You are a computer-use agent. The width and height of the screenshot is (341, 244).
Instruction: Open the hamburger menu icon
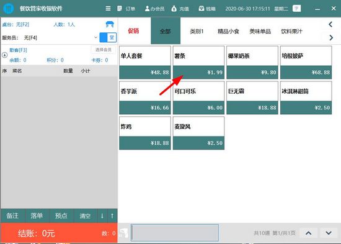(108, 9)
